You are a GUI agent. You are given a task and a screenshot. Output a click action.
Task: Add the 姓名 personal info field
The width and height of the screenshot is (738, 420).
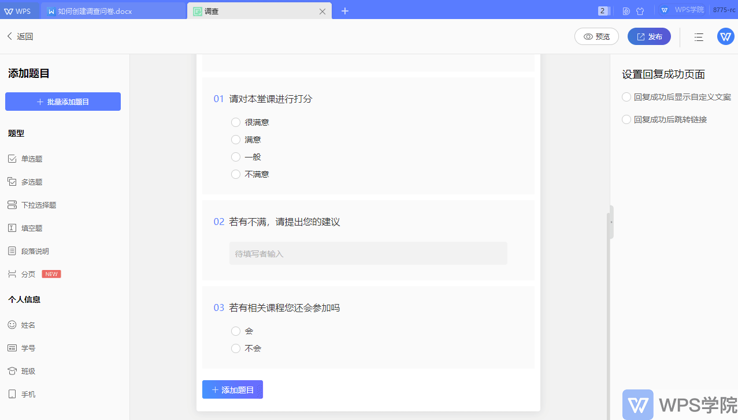pyautogui.click(x=27, y=324)
